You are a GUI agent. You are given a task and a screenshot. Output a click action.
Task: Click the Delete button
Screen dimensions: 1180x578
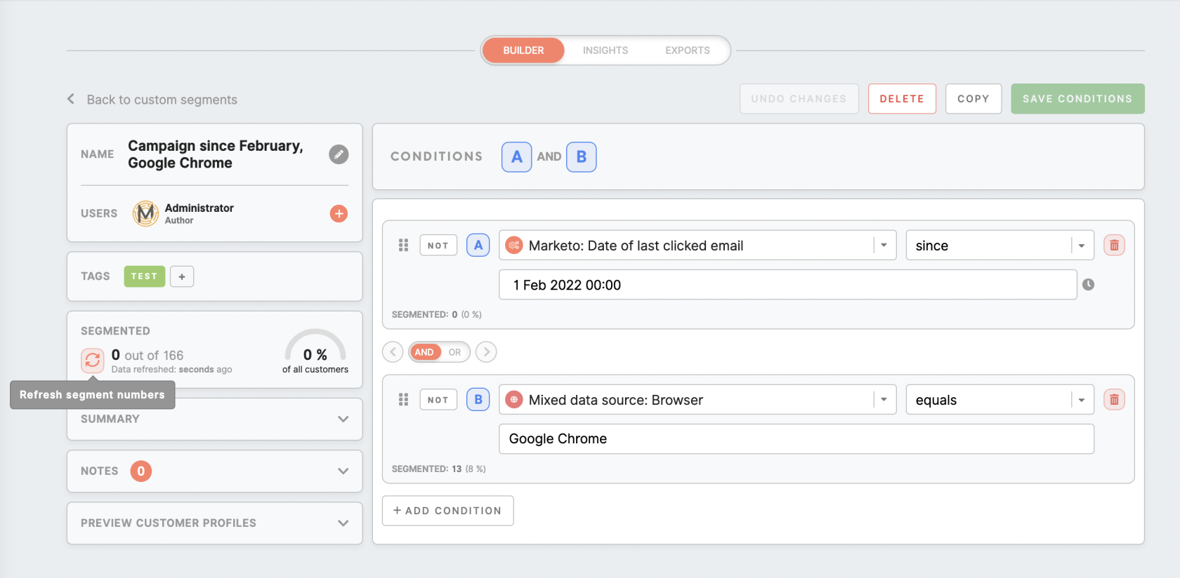pyautogui.click(x=902, y=99)
